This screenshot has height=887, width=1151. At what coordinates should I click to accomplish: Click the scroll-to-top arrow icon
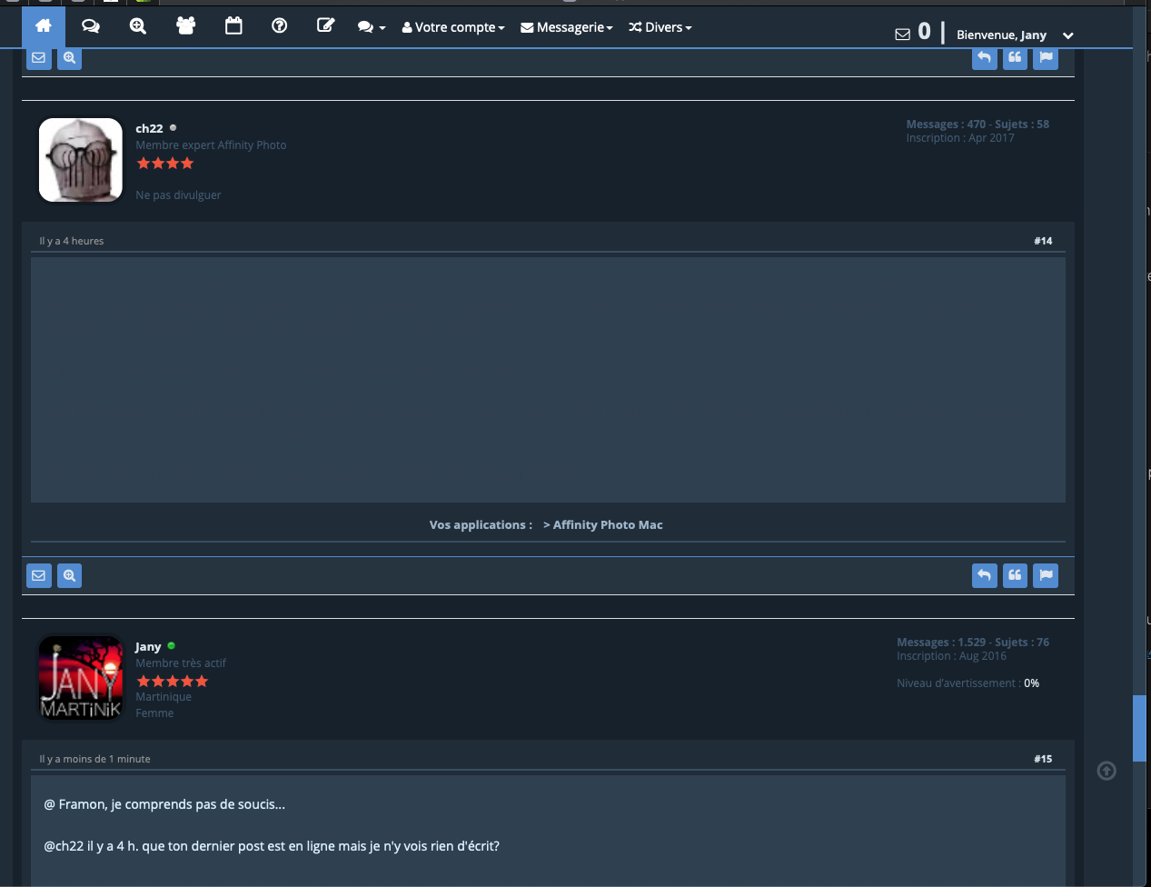pos(1106,771)
